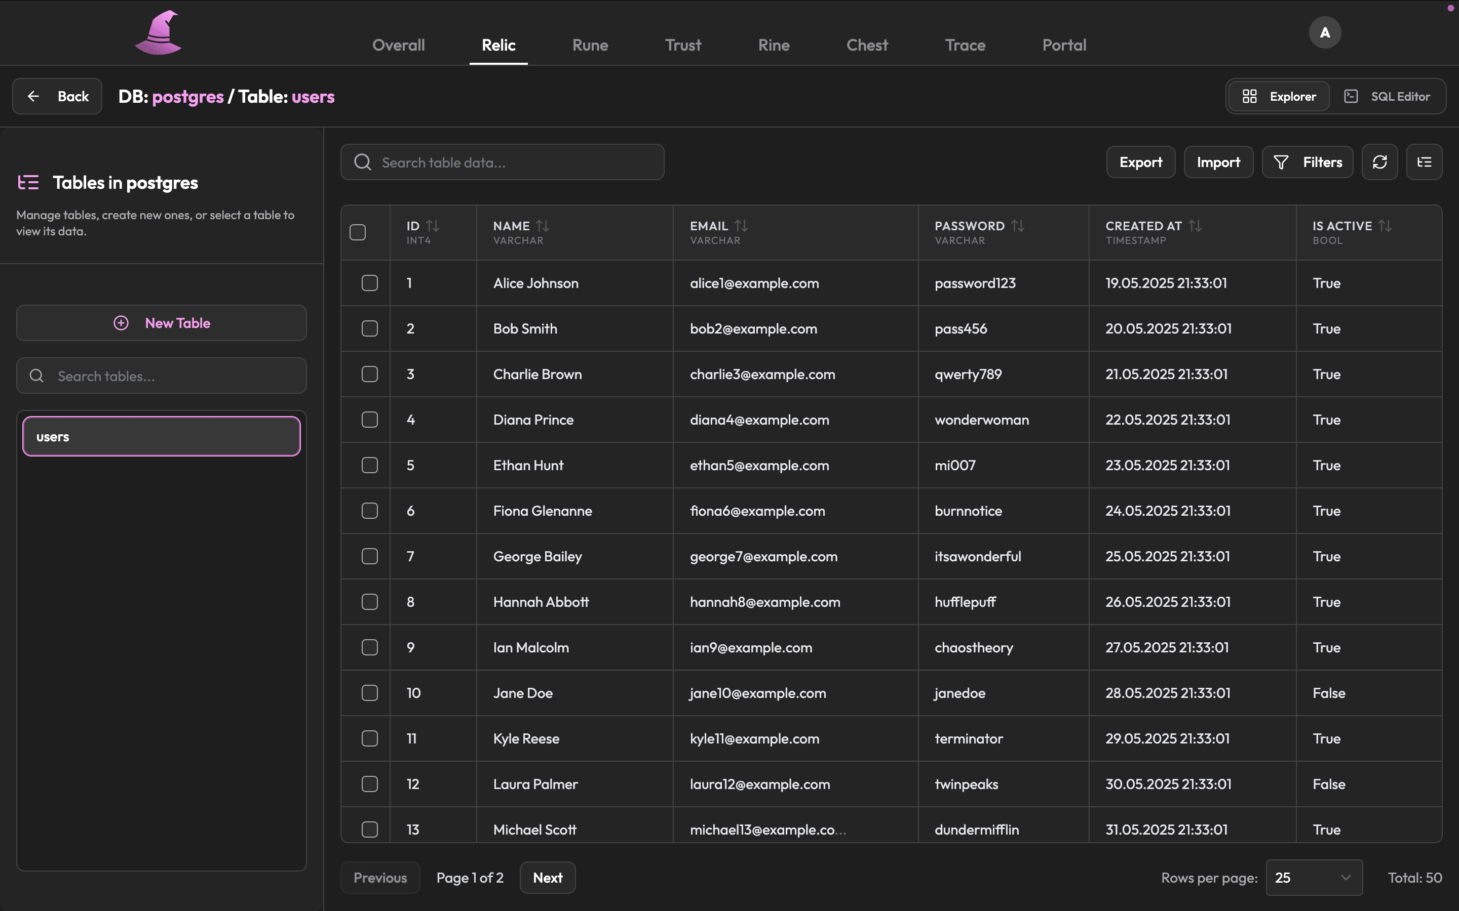Open the Portal tab
This screenshot has width=1459, height=911.
[1064, 45]
